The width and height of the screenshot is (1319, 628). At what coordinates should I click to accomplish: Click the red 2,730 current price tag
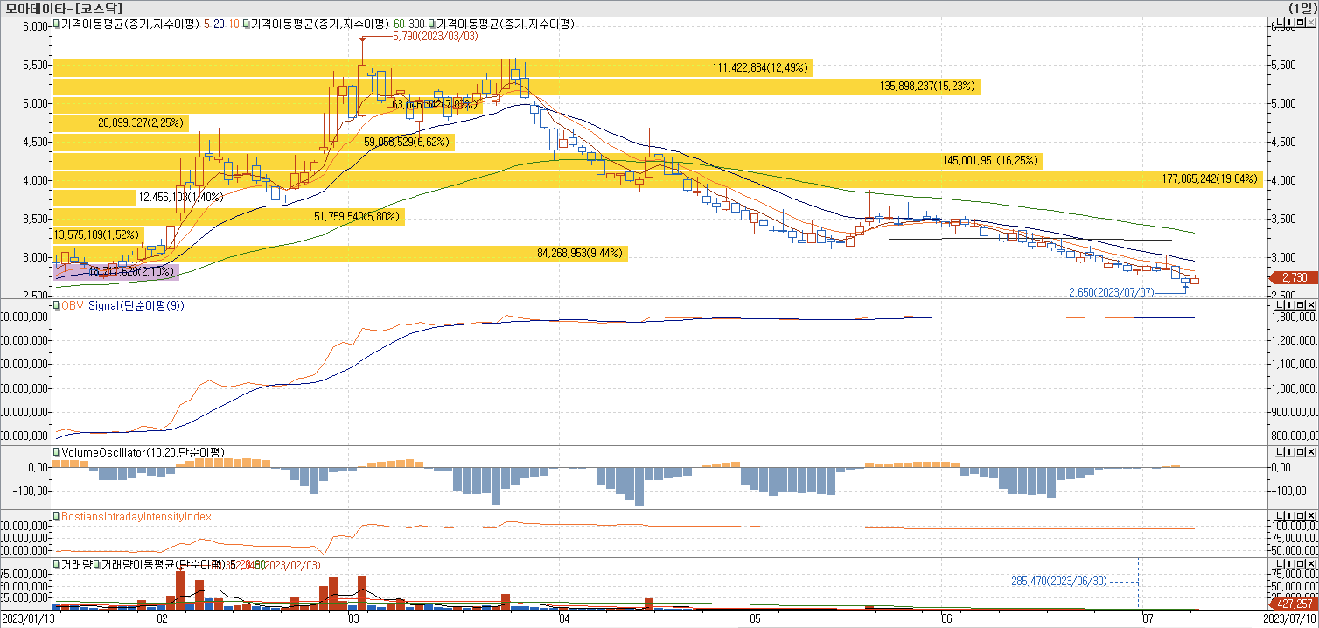pyautogui.click(x=1294, y=277)
